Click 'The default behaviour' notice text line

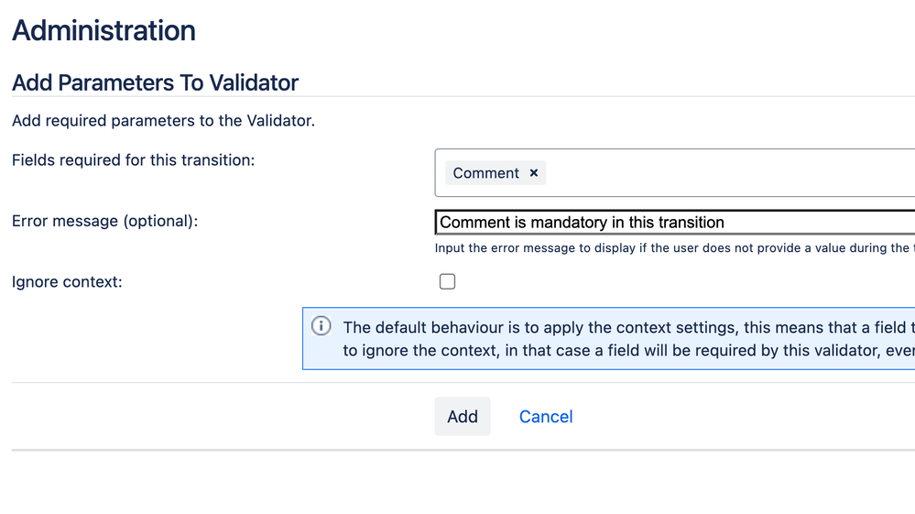coord(629,327)
